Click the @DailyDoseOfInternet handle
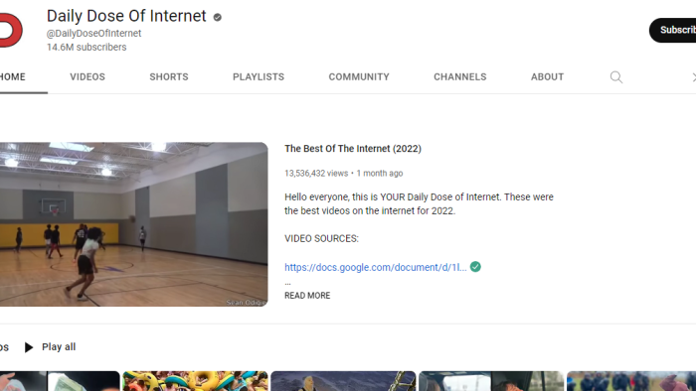Screen dimensions: 696x391 tap(93, 33)
